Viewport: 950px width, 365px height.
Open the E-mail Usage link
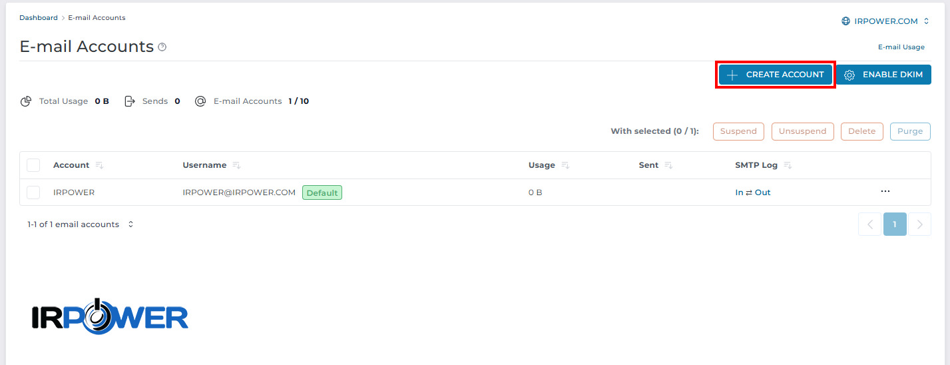click(901, 47)
